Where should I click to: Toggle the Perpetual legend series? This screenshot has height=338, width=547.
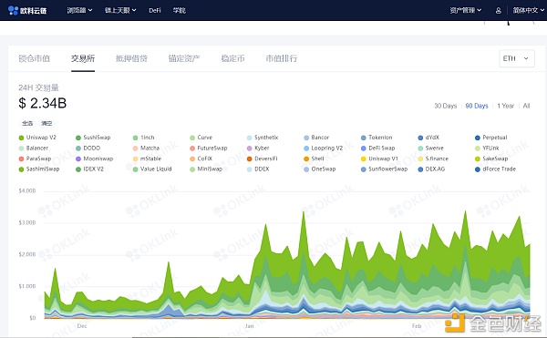(491, 138)
